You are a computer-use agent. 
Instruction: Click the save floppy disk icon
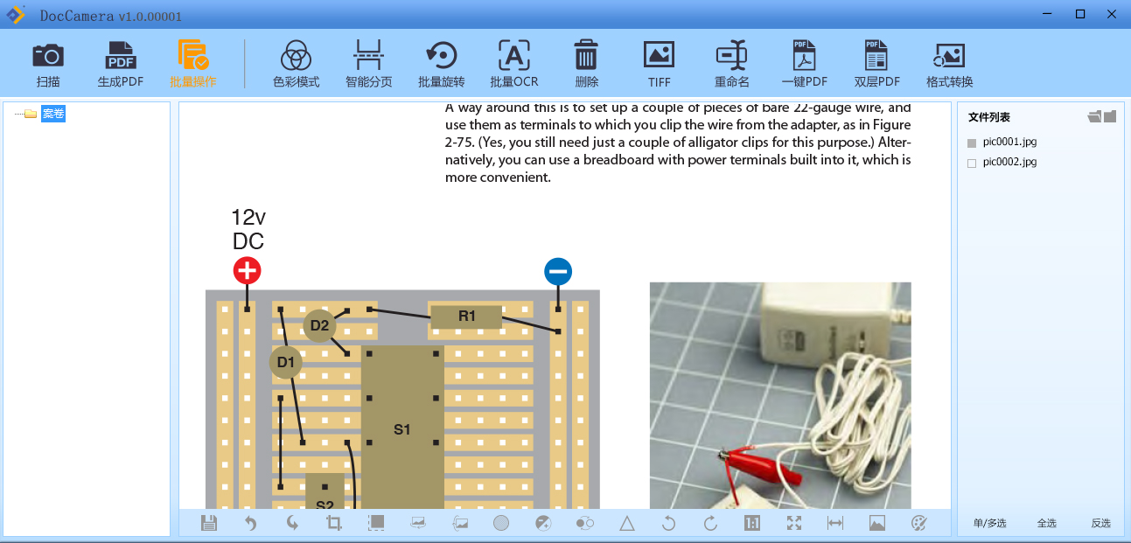coord(209,523)
